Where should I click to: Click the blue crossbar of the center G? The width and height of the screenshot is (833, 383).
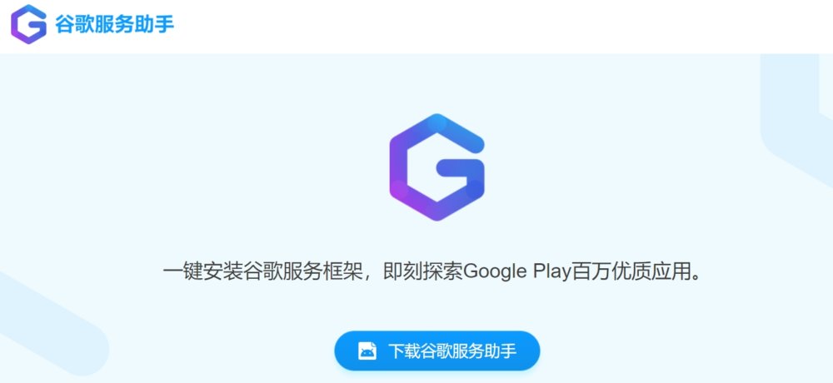coord(460,167)
